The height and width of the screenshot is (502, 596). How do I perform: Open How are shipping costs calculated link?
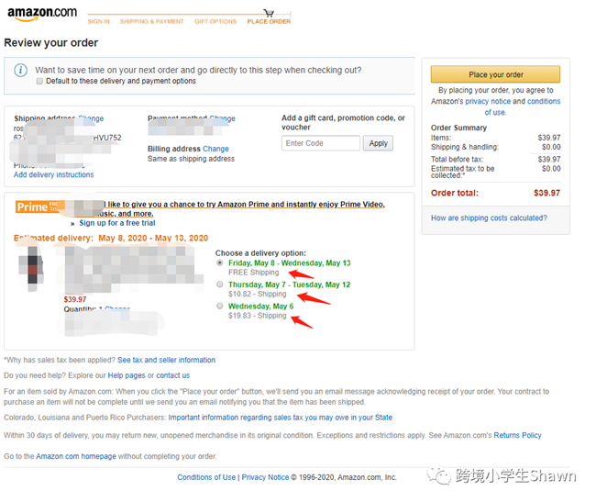coord(489,218)
